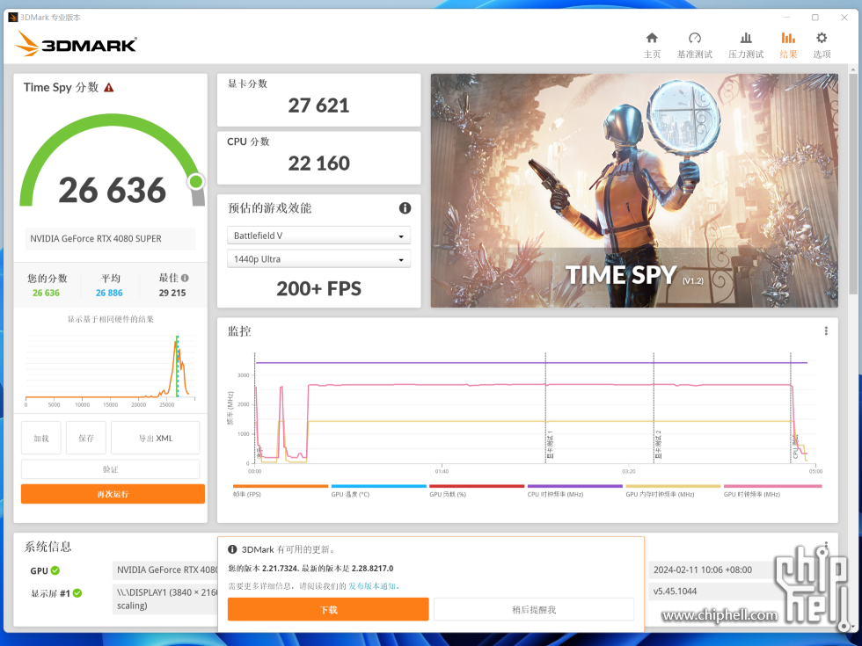Toggle the GPU temperature blue legend
Image resolution: width=862 pixels, height=646 pixels.
(379, 490)
